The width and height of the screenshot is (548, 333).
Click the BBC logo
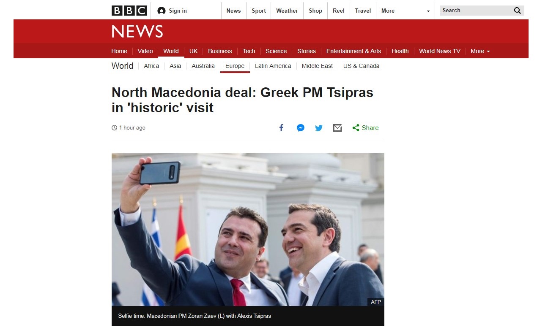click(129, 11)
